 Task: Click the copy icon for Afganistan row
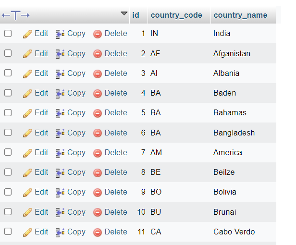(60, 54)
